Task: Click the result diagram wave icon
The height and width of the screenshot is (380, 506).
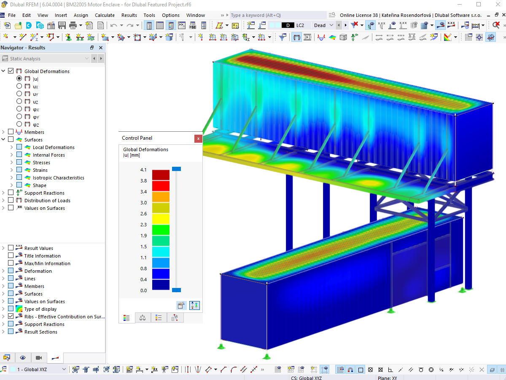Action: tap(321, 37)
